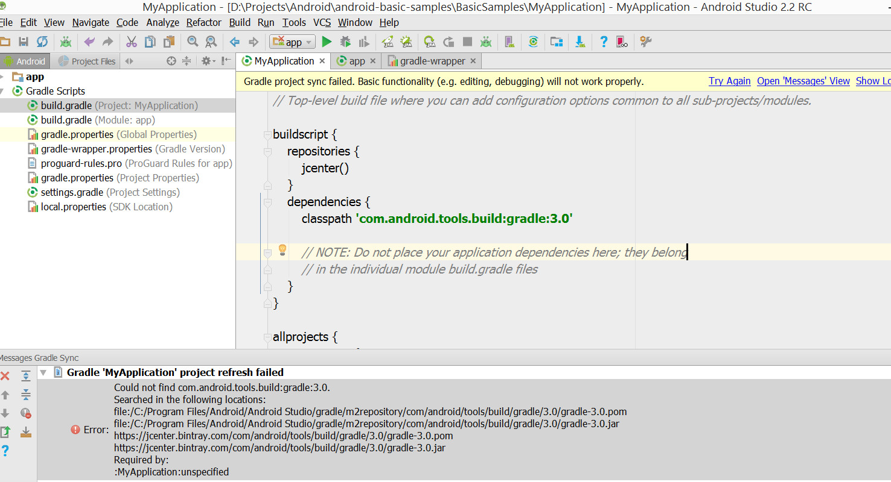Click the Find magnifier icon
Screen dimensions: 891x482
(x=193, y=42)
